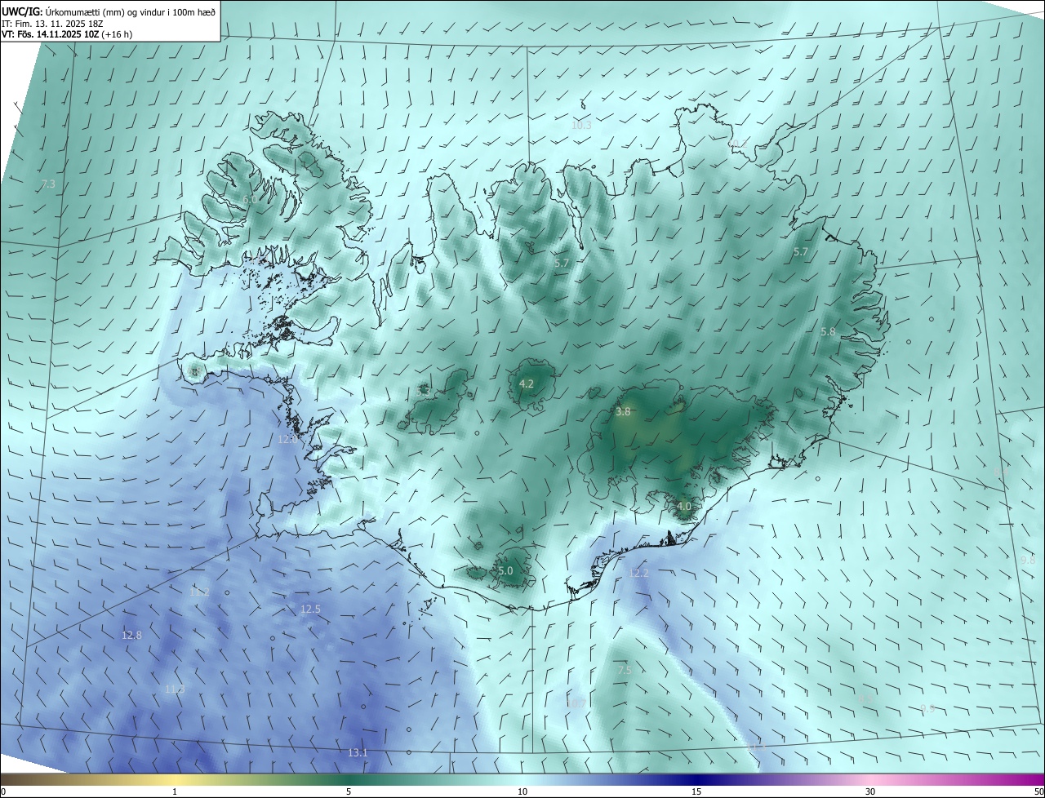This screenshot has height=798, width=1045.
Task: Click the initial time line "IT: Fim. 13. 11. 2025 18Z"
Action: point(51,23)
